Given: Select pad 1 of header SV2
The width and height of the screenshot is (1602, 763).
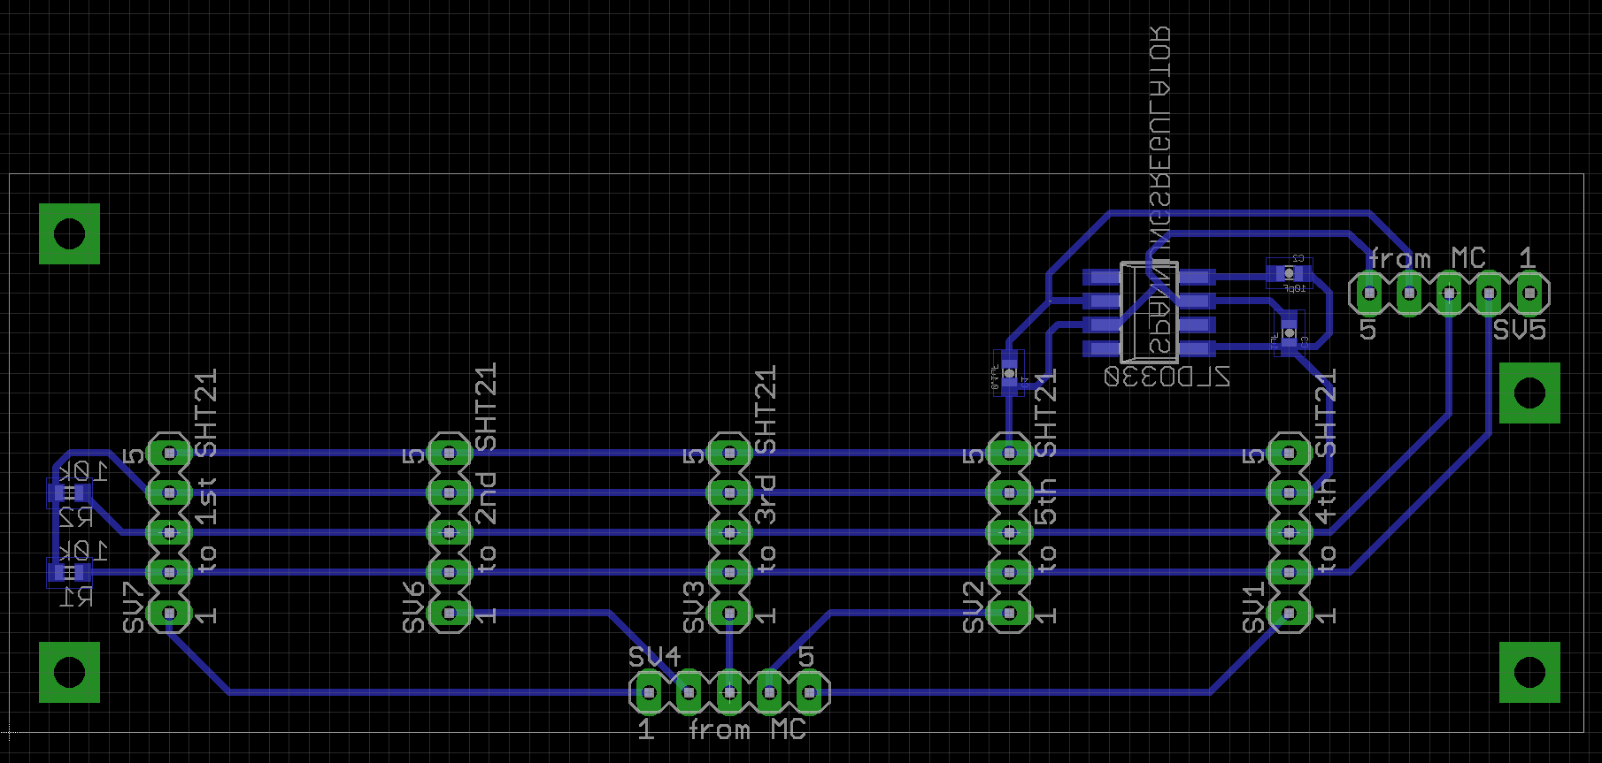Looking at the screenshot, I should click(x=1009, y=612).
